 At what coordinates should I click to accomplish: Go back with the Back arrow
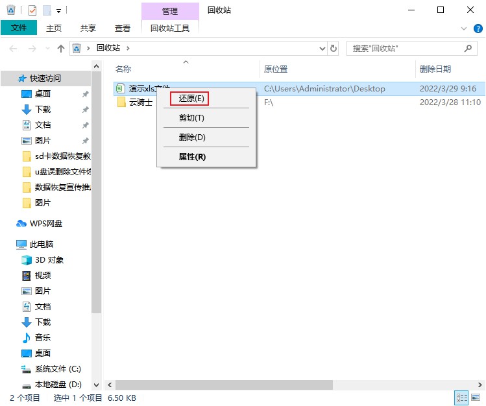point(13,48)
